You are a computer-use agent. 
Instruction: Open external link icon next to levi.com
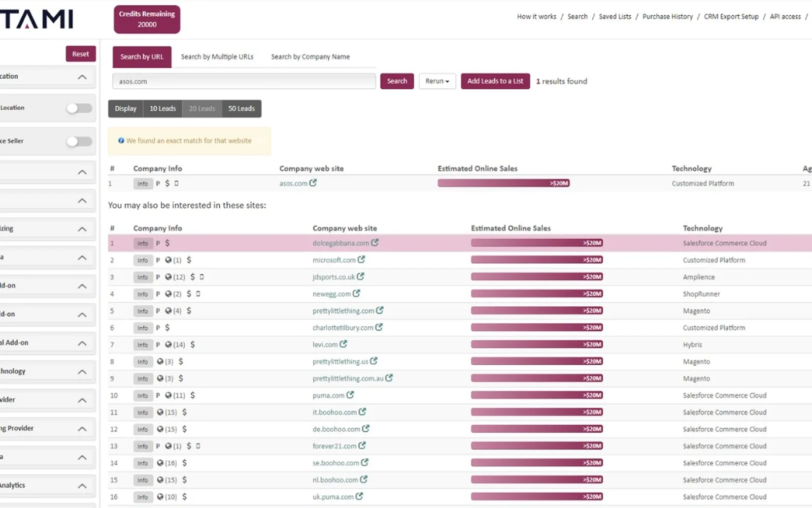click(344, 344)
